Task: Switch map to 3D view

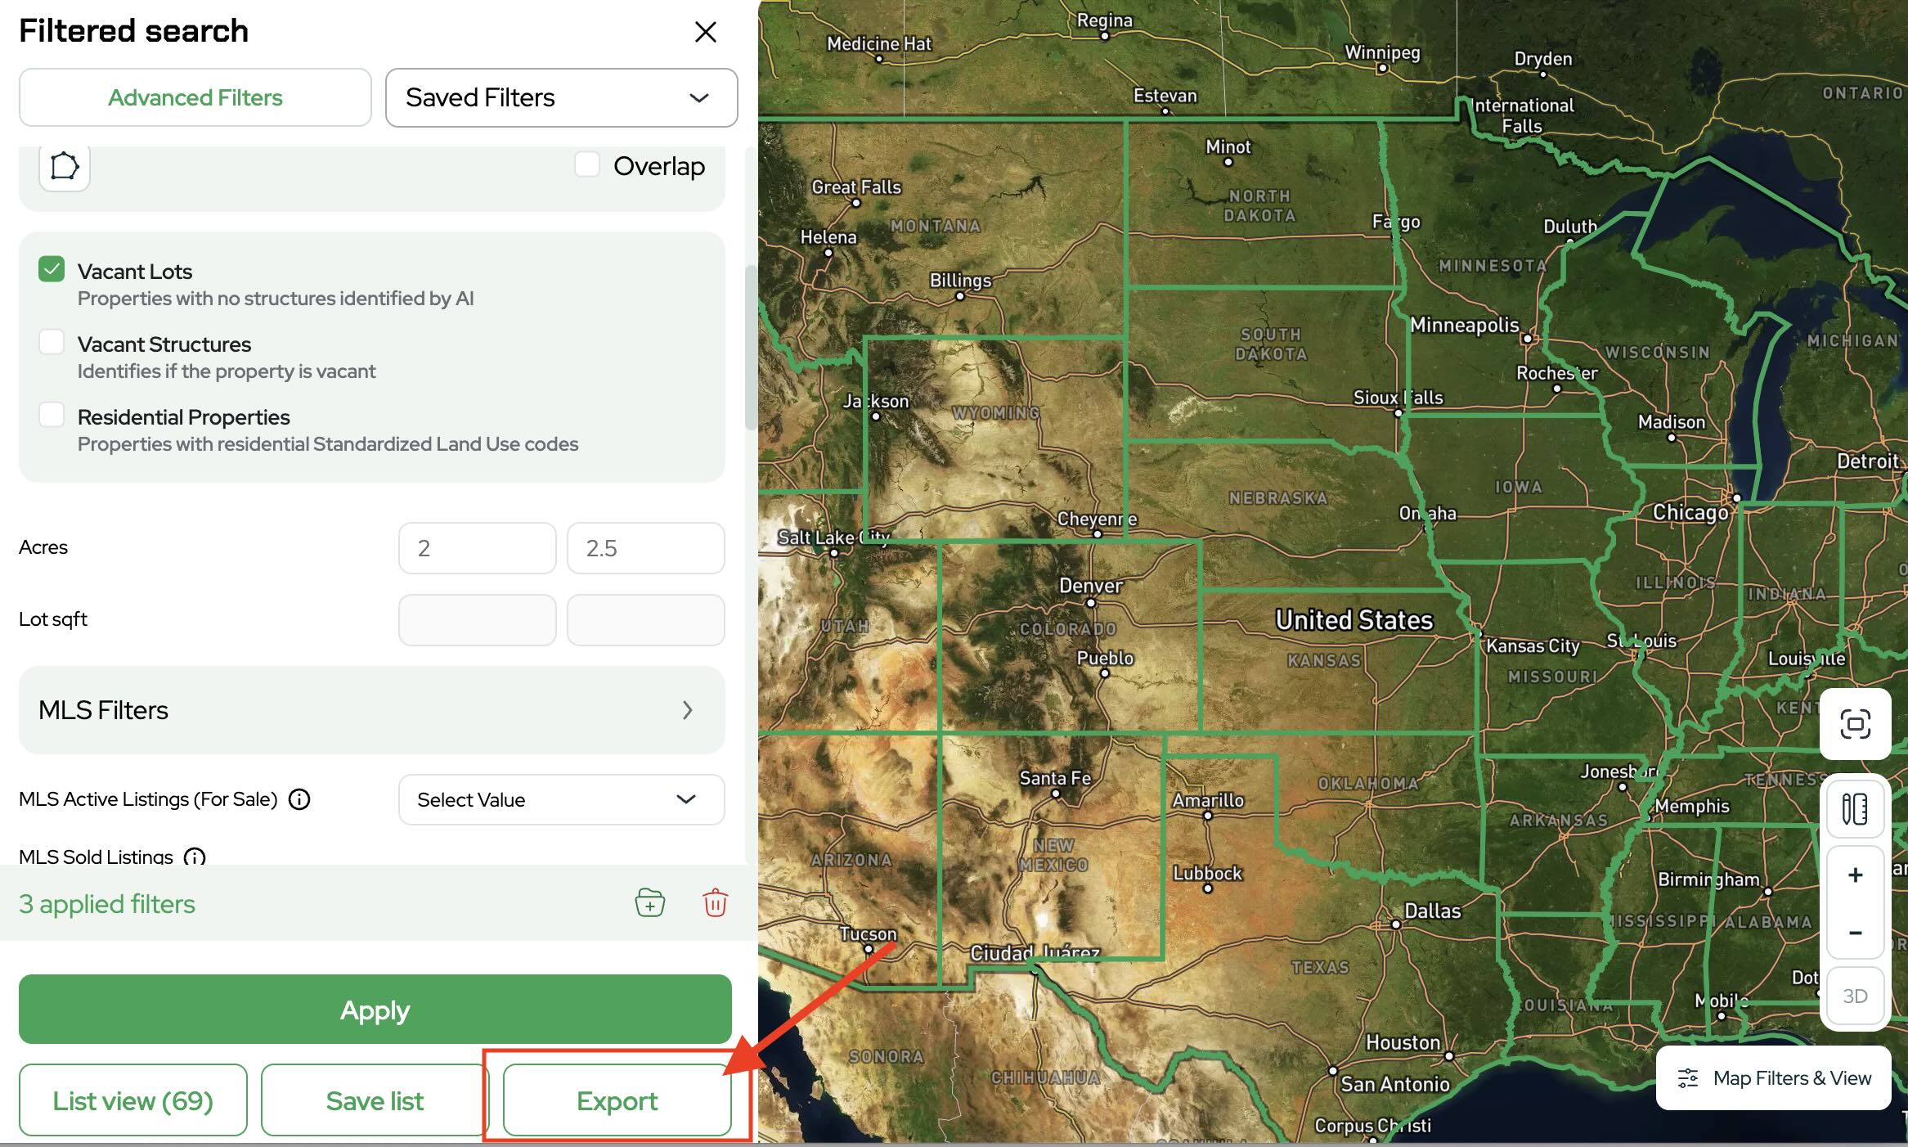Action: 1855,996
